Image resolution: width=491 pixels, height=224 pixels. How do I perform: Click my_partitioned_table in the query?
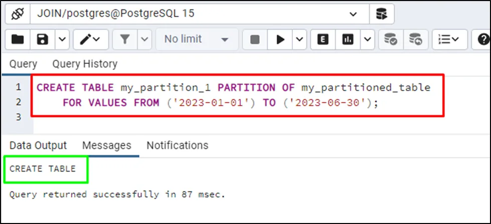point(366,87)
